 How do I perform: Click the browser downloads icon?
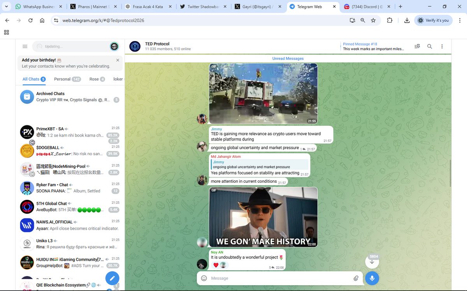coord(407,20)
